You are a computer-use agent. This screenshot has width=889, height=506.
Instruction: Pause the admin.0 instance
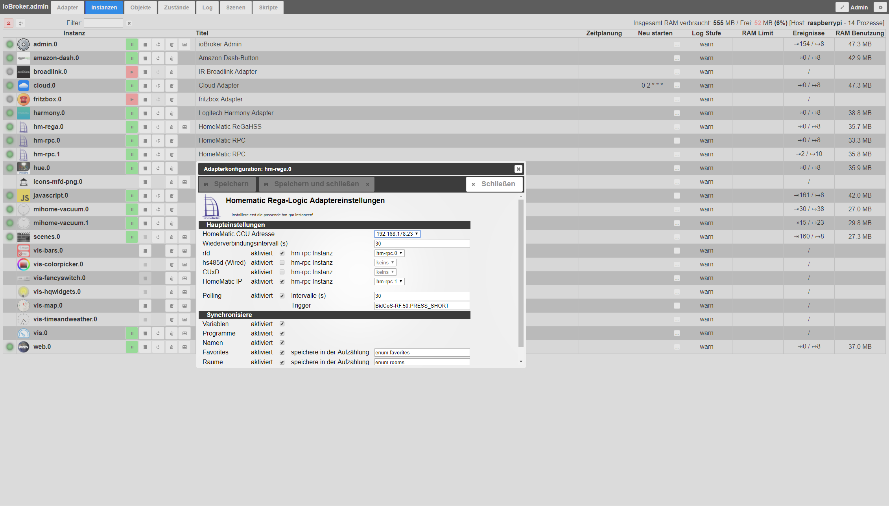[x=132, y=44]
